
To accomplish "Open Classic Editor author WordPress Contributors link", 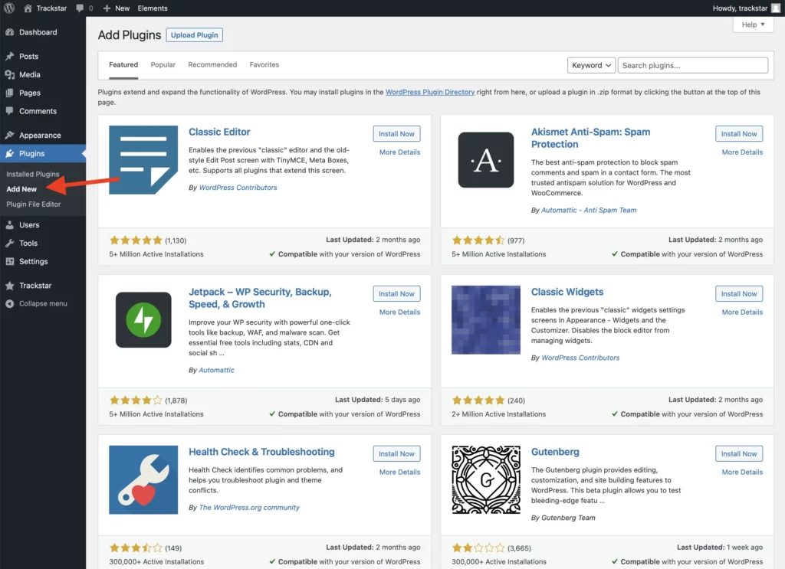I will click(x=238, y=188).
